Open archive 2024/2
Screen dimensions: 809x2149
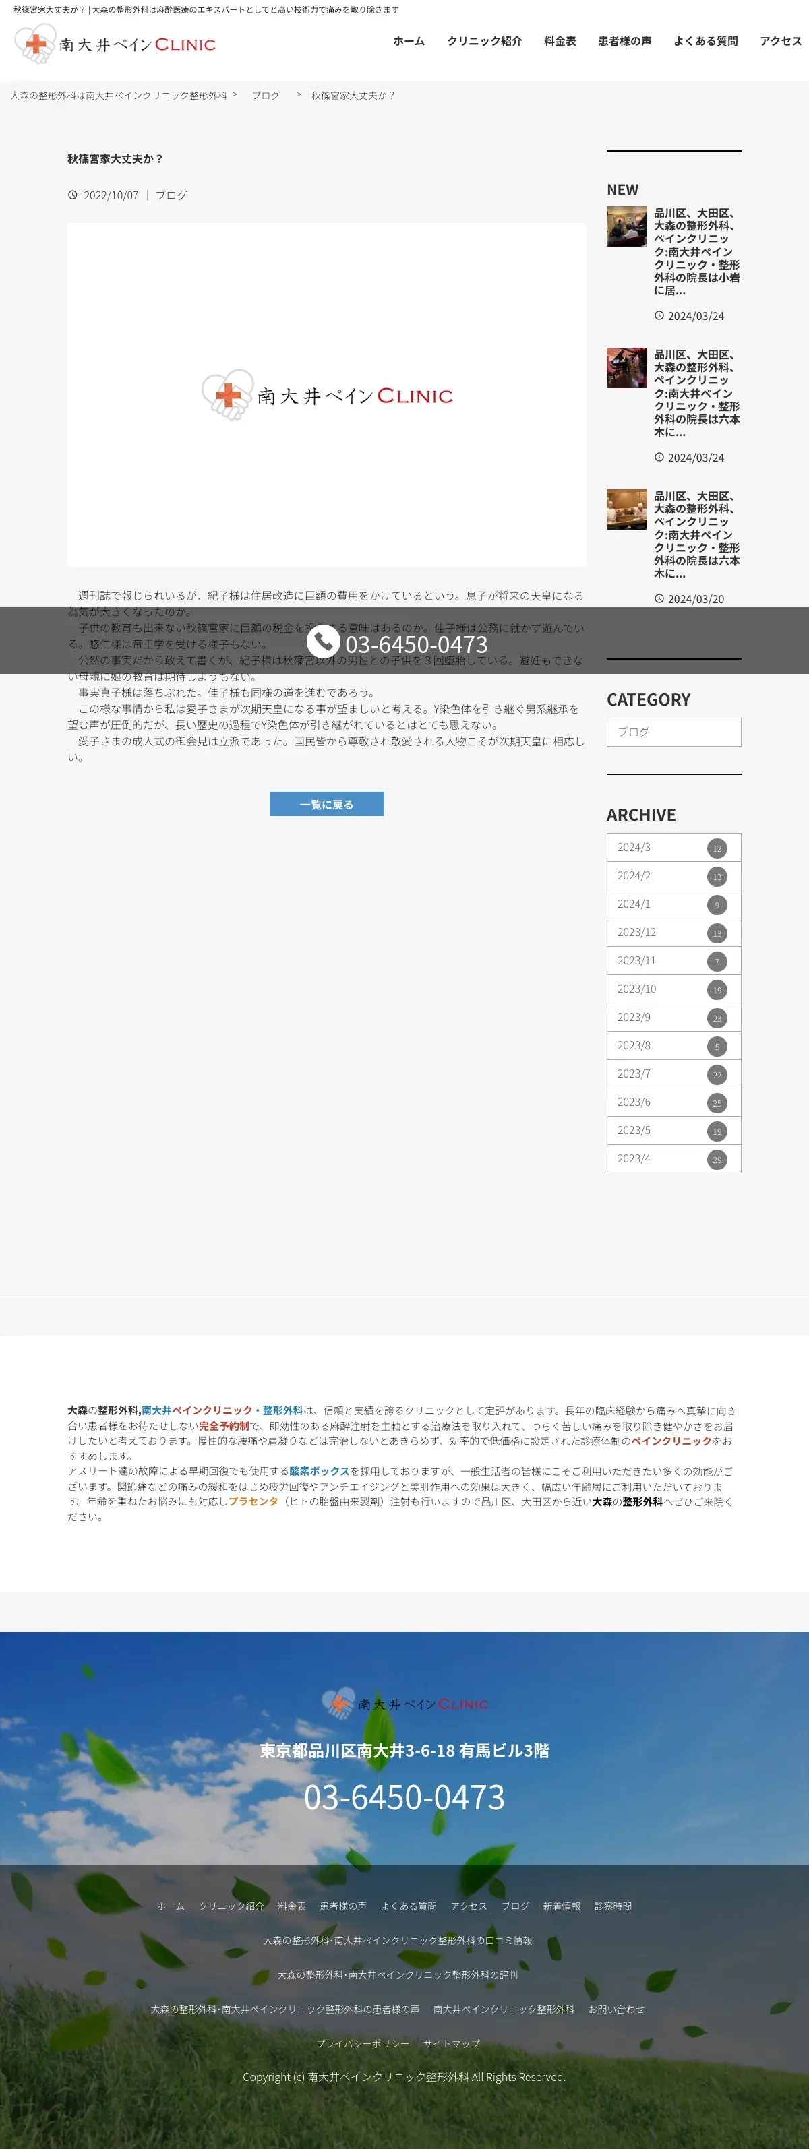673,876
